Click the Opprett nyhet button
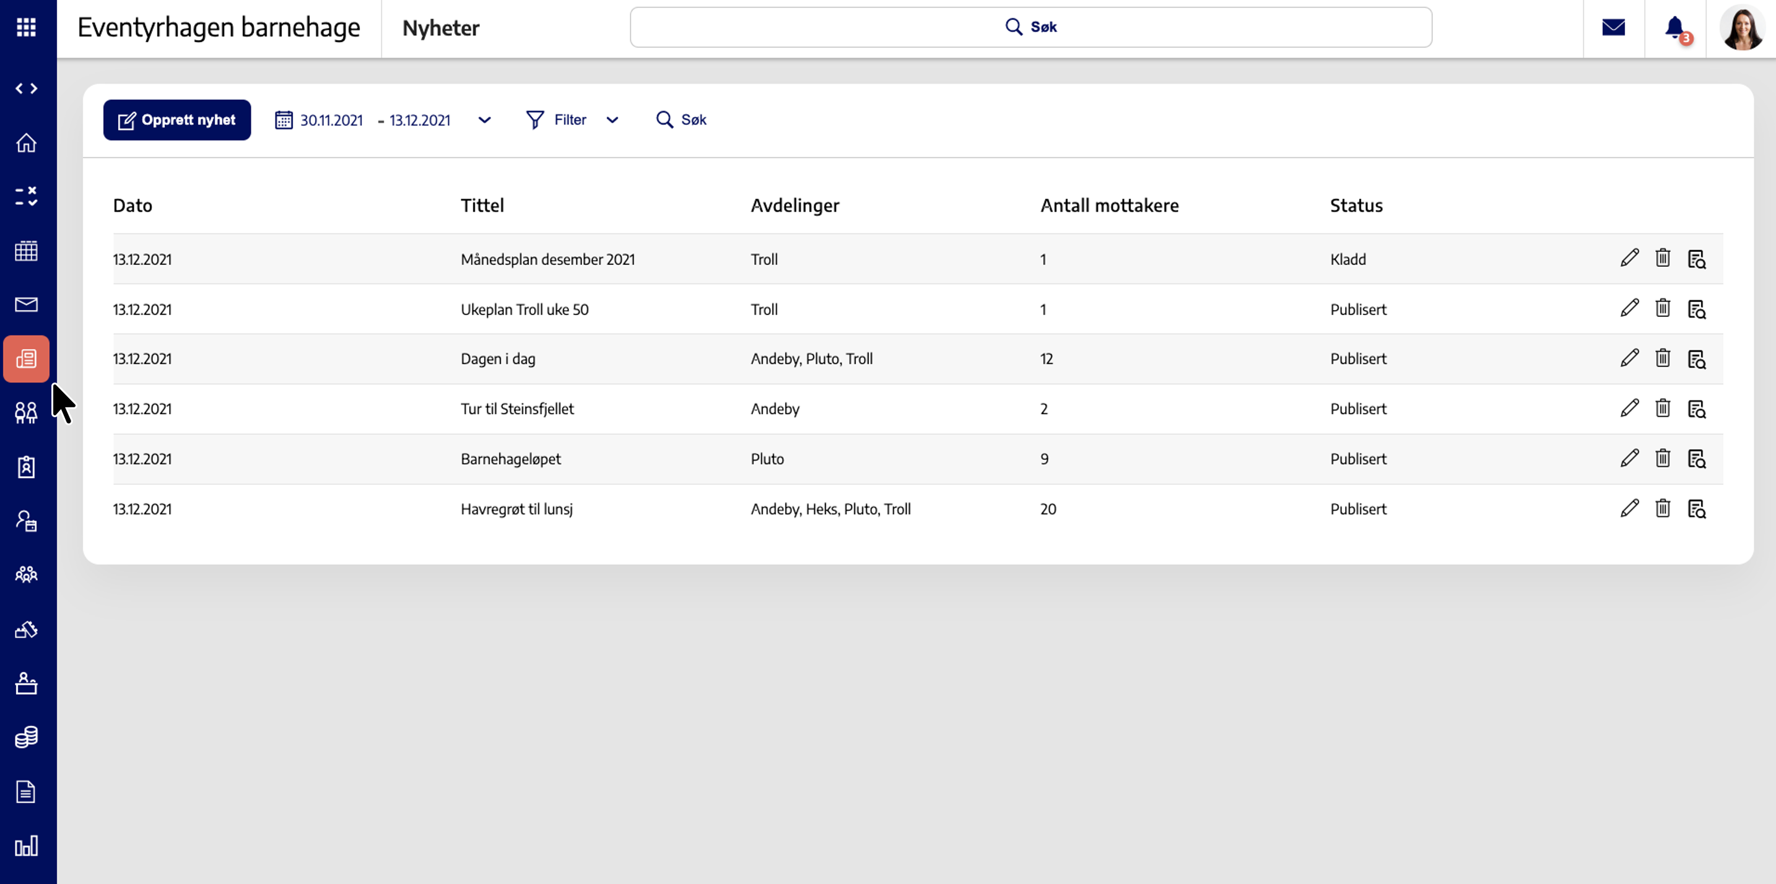This screenshot has width=1776, height=884. coord(176,120)
